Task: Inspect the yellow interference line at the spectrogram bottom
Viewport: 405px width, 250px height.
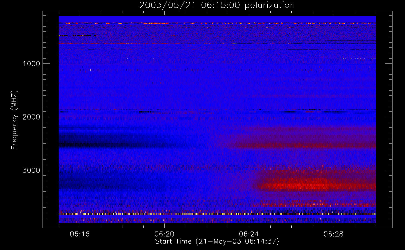Action: 217,214
